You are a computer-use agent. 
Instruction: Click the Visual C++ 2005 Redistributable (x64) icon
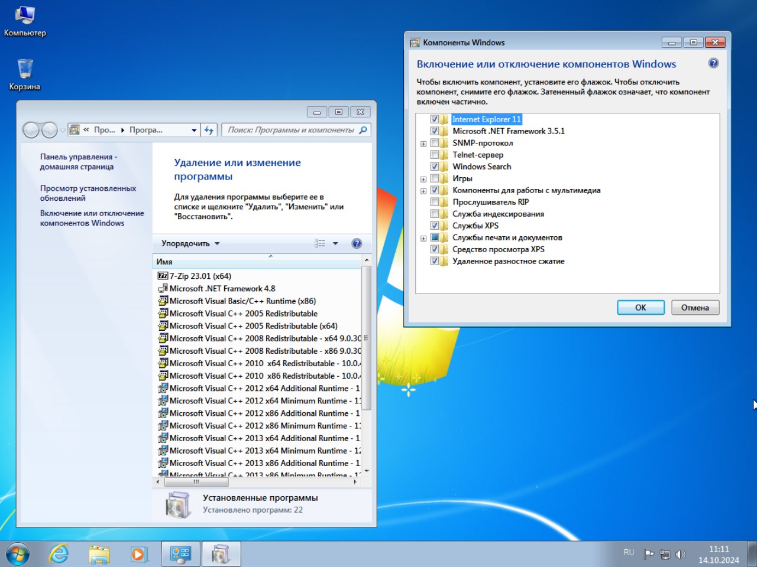163,326
